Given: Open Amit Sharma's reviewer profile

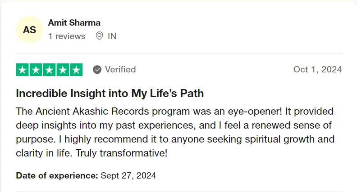Looking at the screenshot, I should [74, 23].
